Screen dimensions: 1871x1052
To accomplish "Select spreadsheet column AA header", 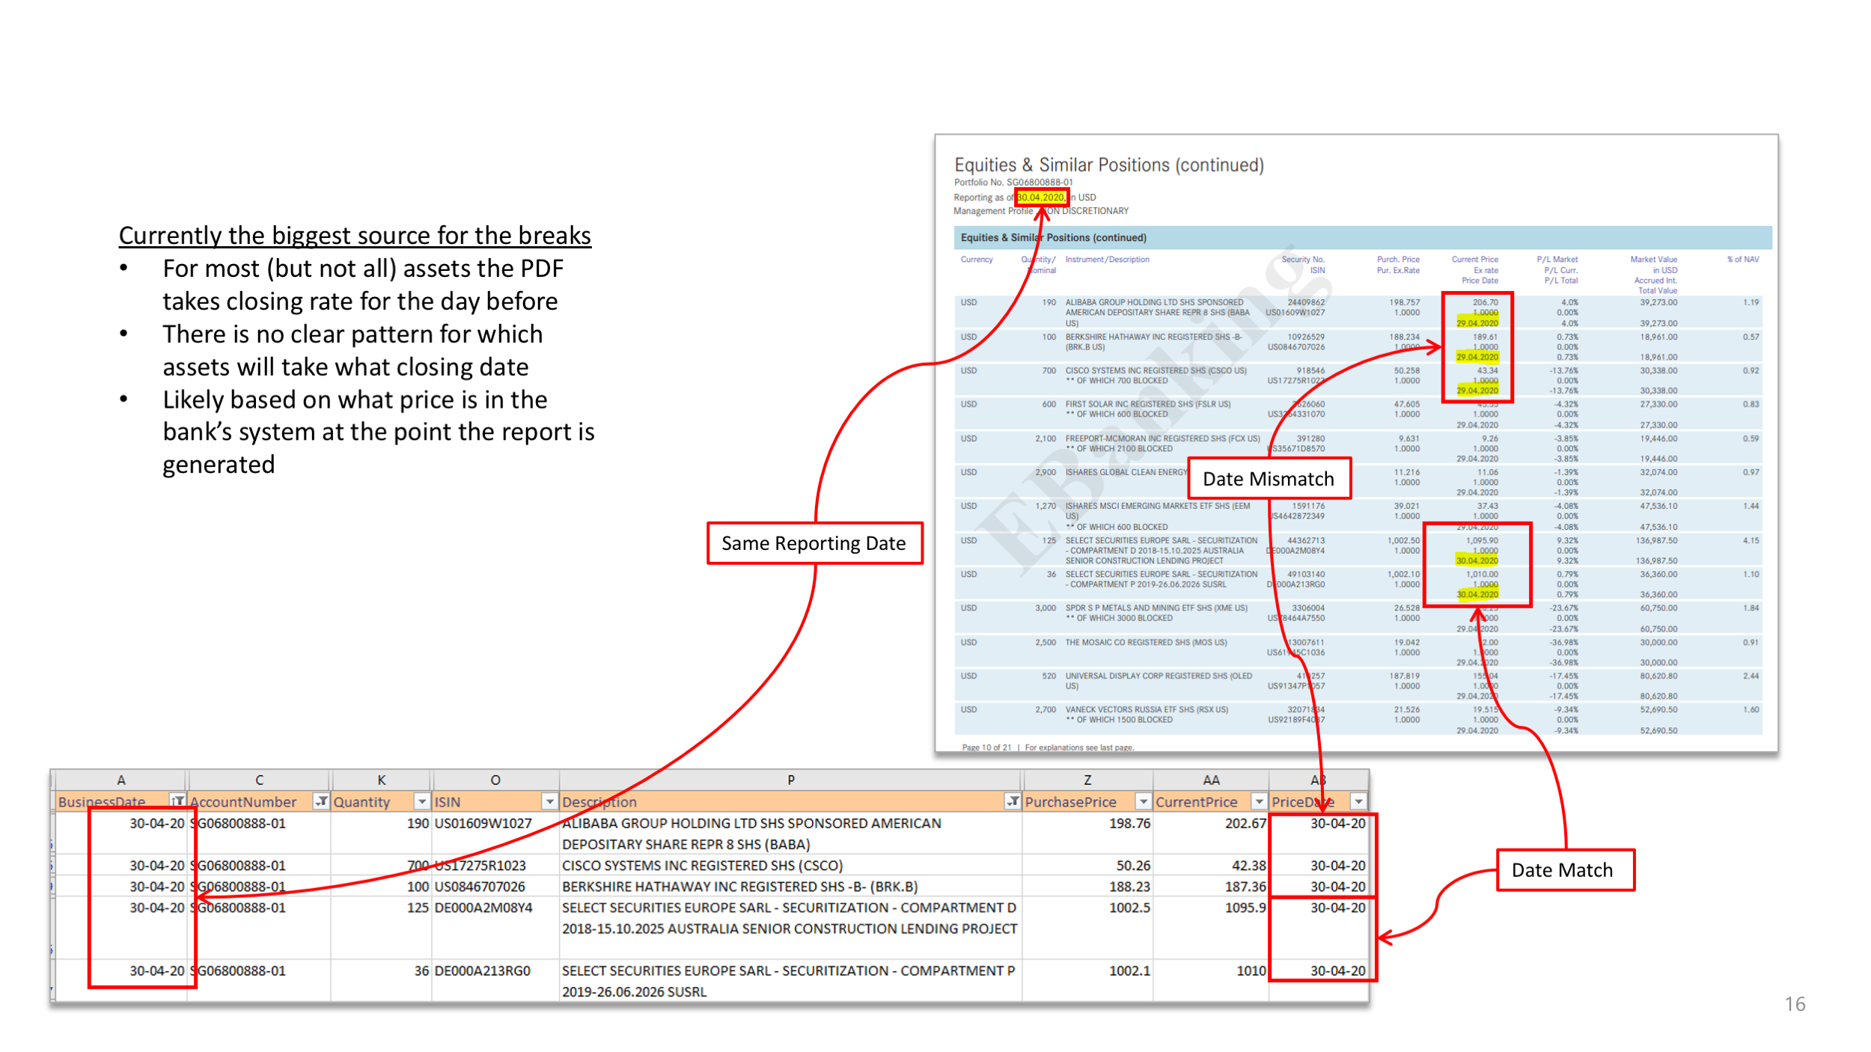I will (1211, 780).
